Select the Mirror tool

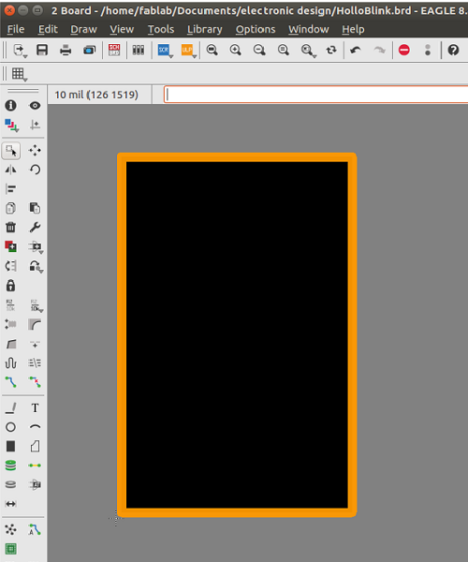click(x=10, y=170)
